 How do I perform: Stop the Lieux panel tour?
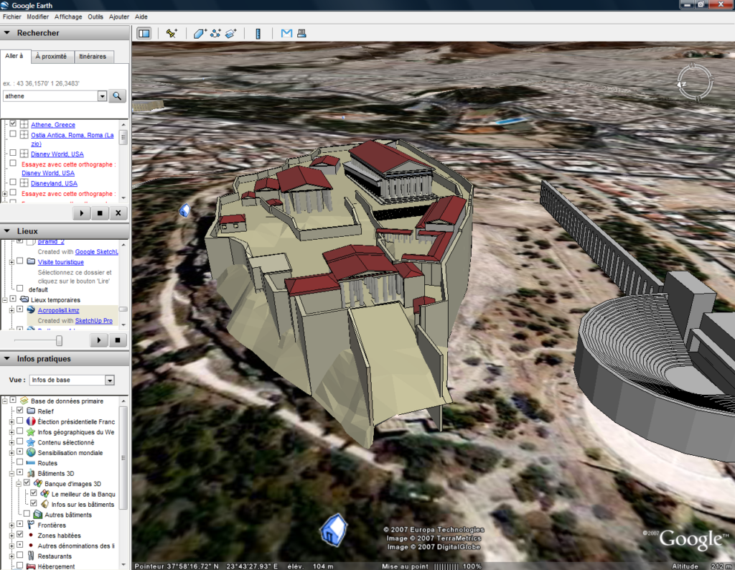pyautogui.click(x=118, y=340)
